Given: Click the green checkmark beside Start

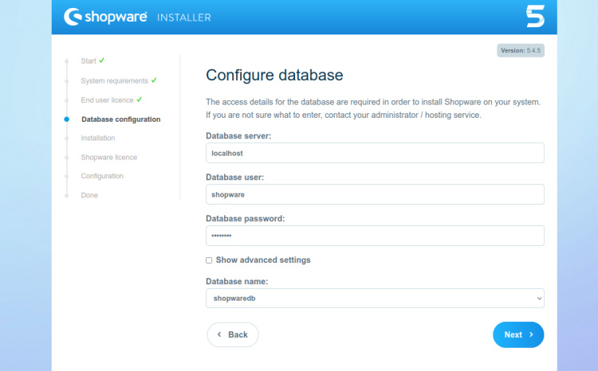Looking at the screenshot, I should point(102,61).
